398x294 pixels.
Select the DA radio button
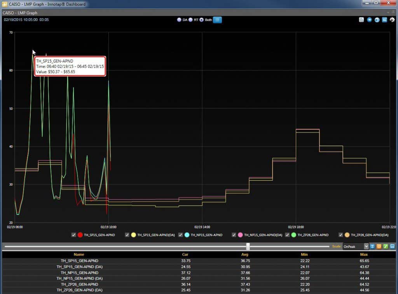[x=179, y=20]
